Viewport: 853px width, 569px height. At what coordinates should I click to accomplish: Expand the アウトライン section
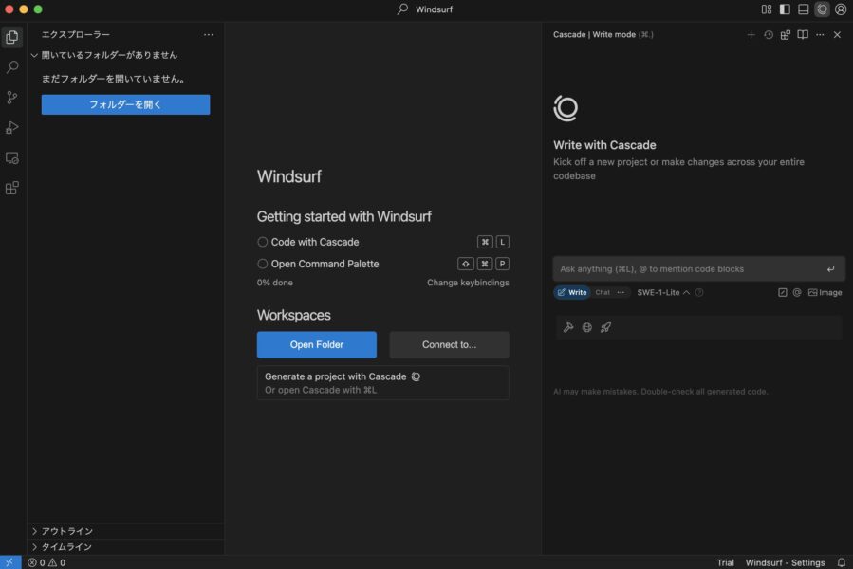click(125, 531)
